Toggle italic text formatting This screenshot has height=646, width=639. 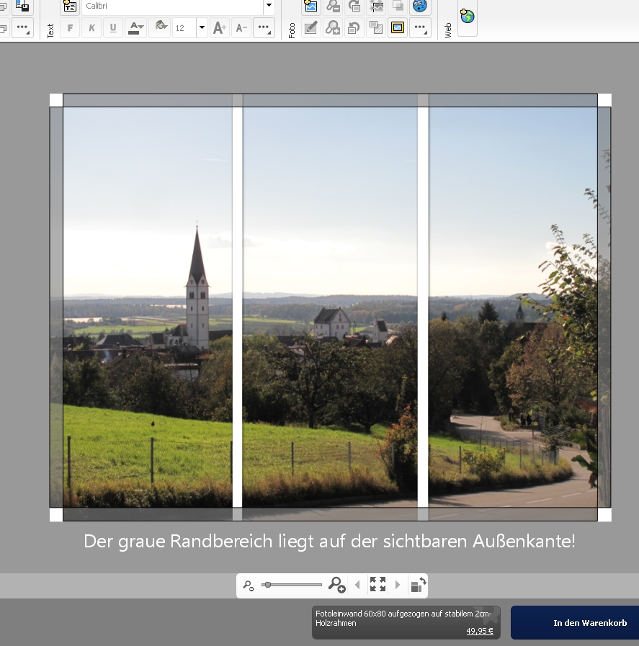pos(91,28)
